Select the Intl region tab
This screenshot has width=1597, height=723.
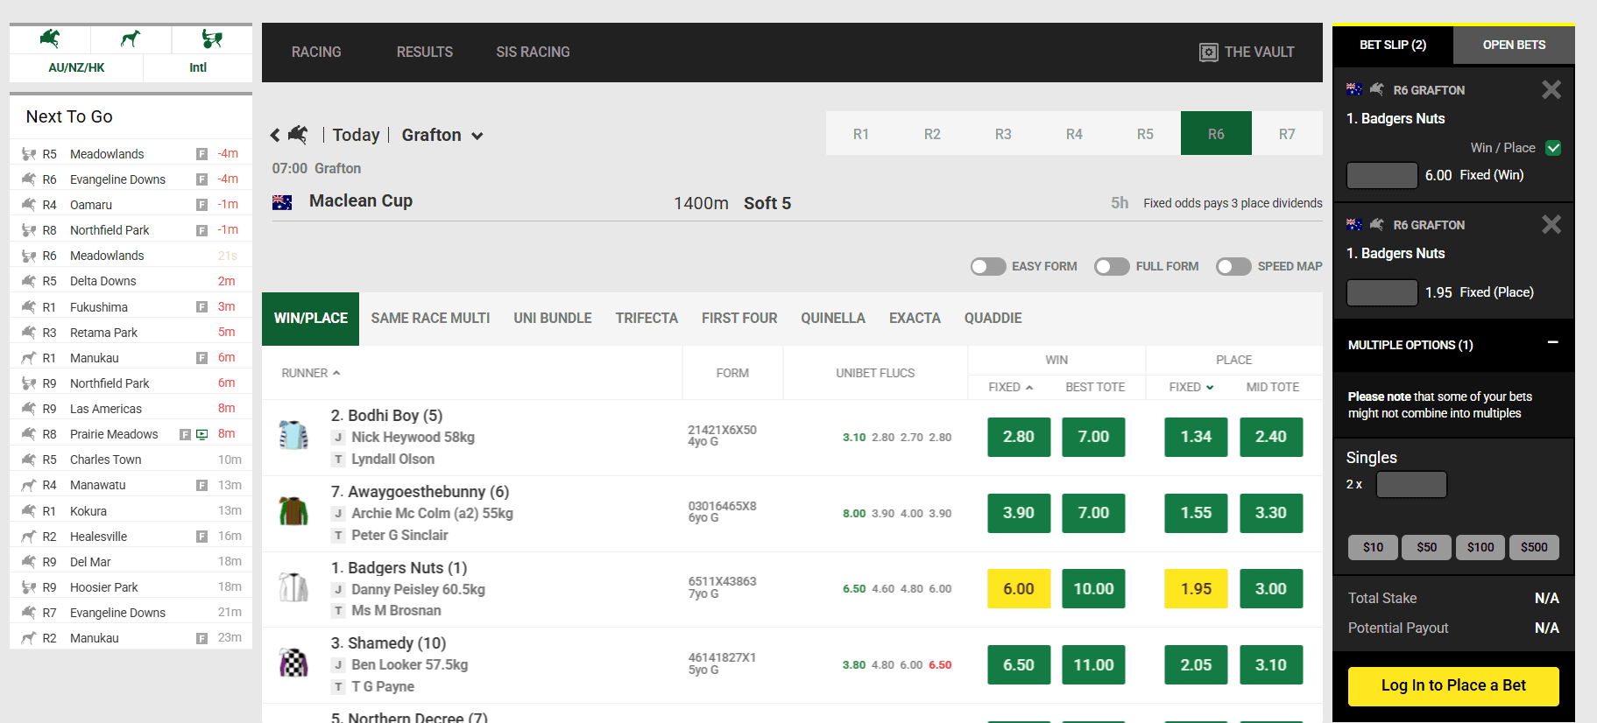point(198,67)
